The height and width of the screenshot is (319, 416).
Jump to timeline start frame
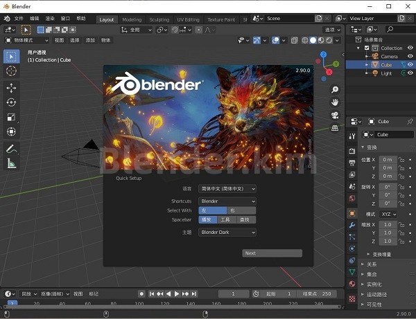click(151, 294)
